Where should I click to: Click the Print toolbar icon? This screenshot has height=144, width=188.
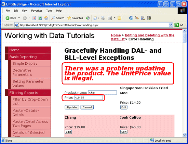pyautogui.click(x=103, y=18)
